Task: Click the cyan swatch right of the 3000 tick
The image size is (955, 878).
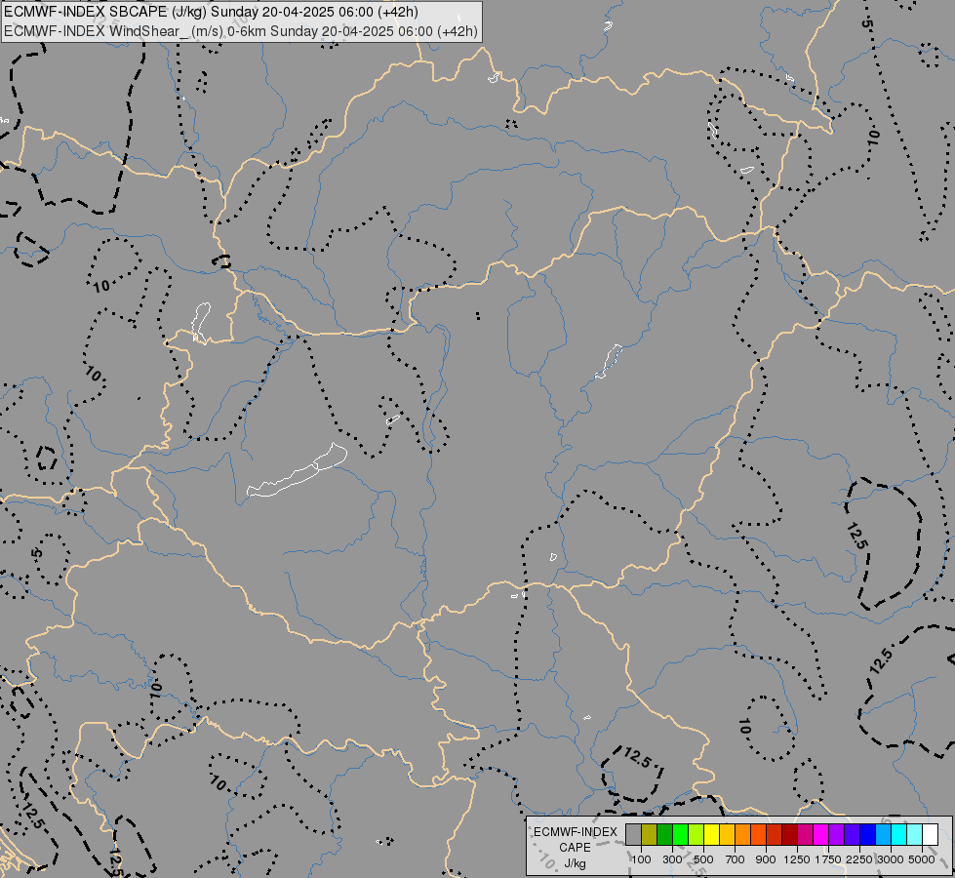Action: coord(899,834)
